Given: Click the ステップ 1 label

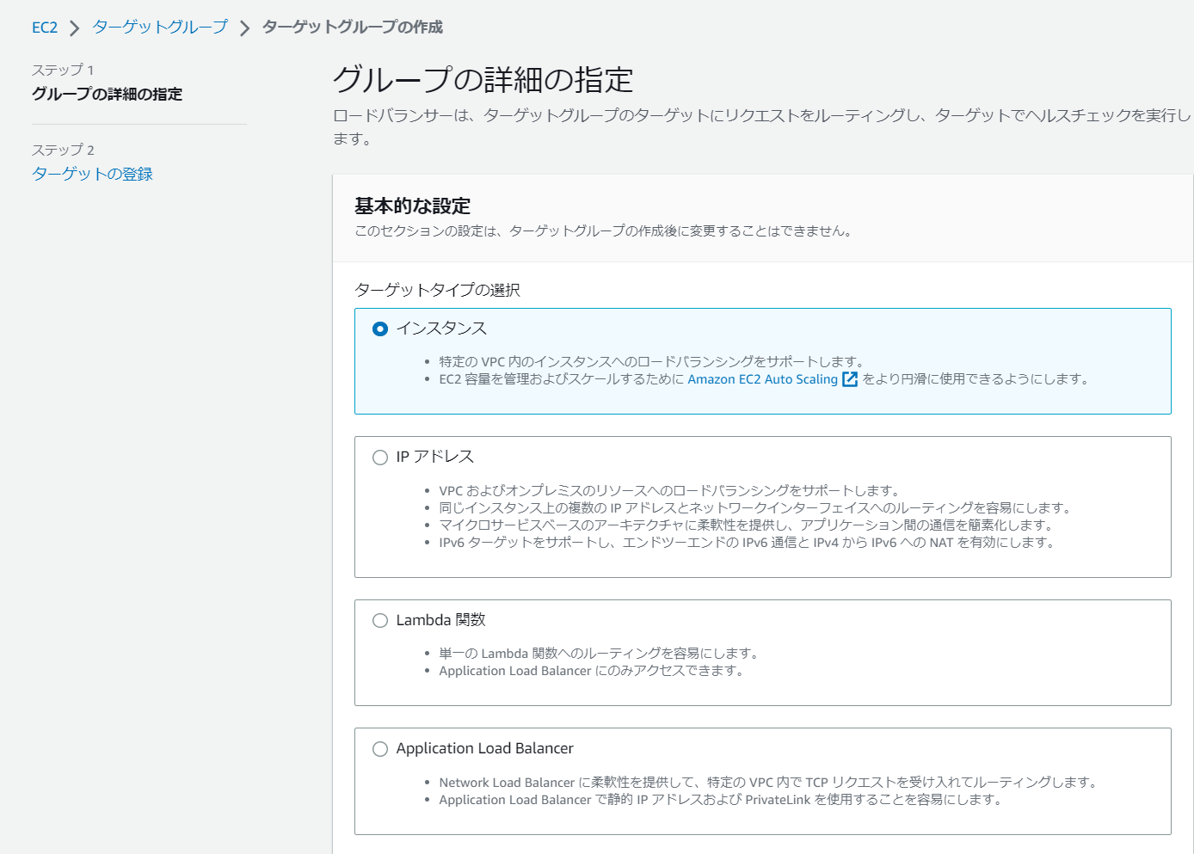Looking at the screenshot, I should pyautogui.click(x=63, y=70).
